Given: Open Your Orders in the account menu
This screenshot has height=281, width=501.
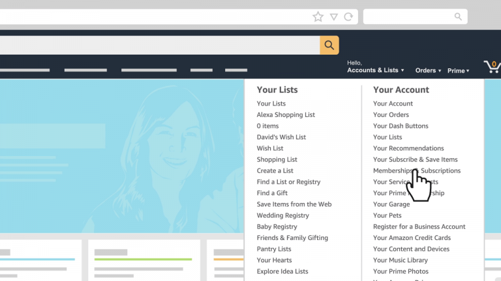Looking at the screenshot, I should pos(391,114).
